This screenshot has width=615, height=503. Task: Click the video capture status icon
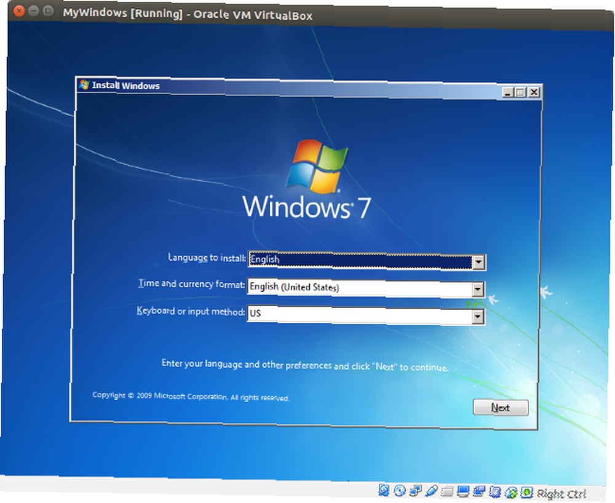click(479, 492)
